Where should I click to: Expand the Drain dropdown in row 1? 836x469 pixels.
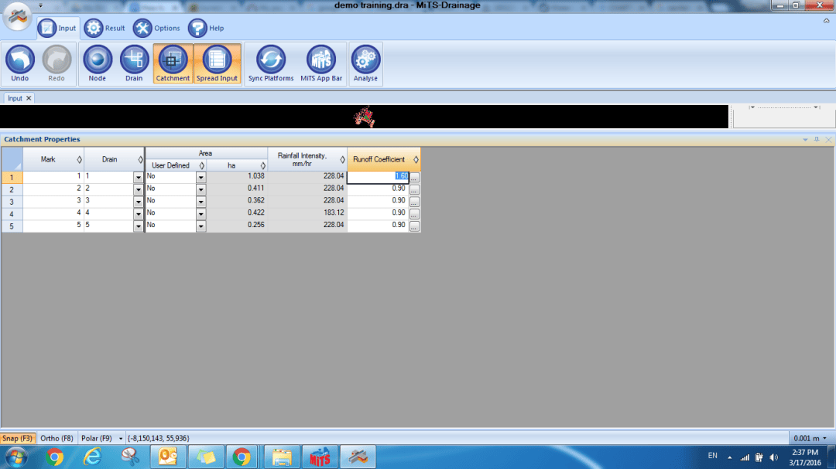click(138, 177)
